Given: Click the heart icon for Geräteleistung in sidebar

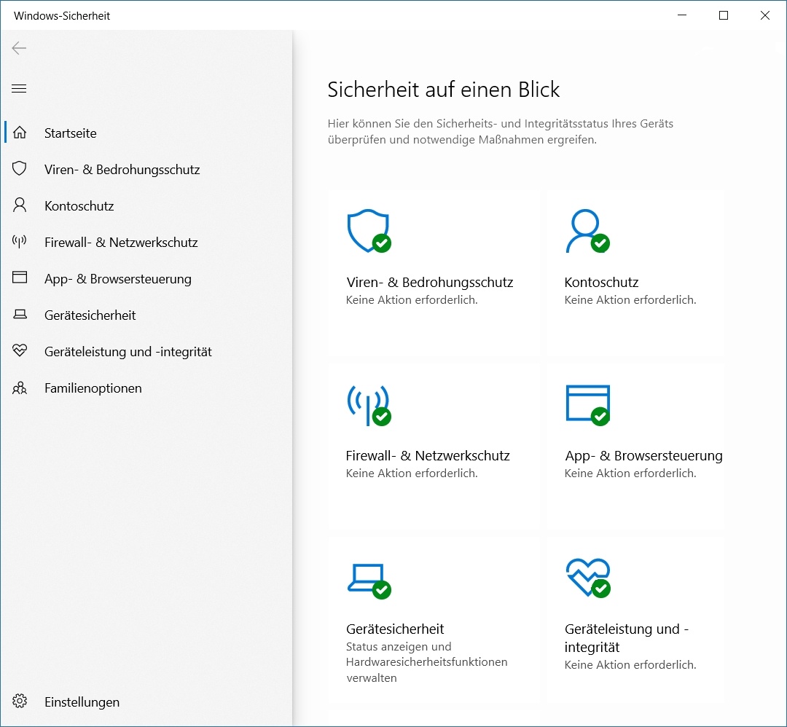Looking at the screenshot, I should pos(20,351).
